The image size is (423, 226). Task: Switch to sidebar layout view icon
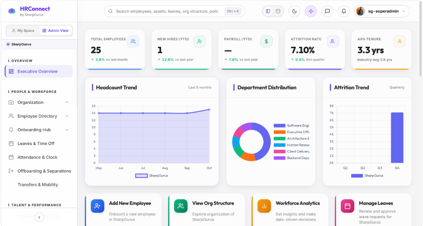(x=268, y=11)
